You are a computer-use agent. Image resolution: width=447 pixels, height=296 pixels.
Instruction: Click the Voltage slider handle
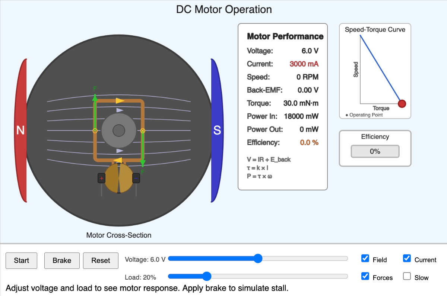pos(258,258)
